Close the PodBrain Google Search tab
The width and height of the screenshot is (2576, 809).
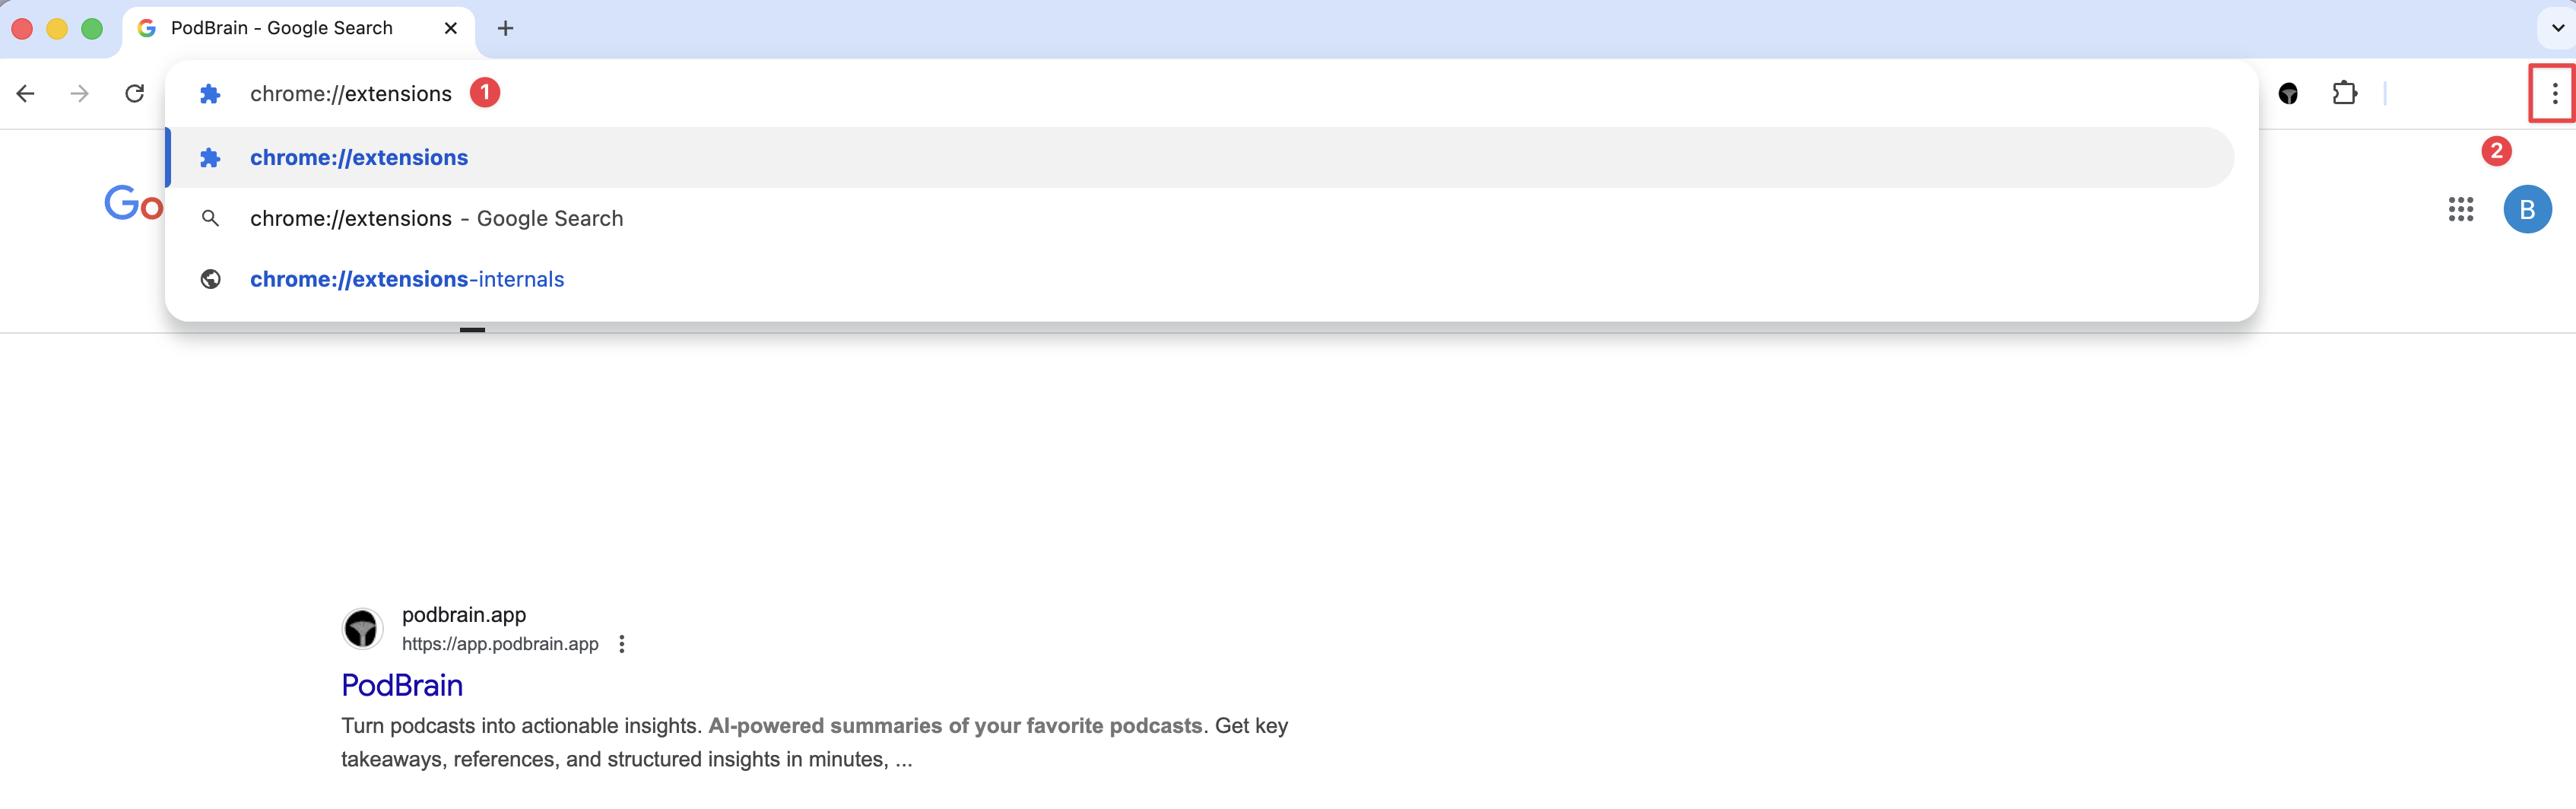click(451, 28)
